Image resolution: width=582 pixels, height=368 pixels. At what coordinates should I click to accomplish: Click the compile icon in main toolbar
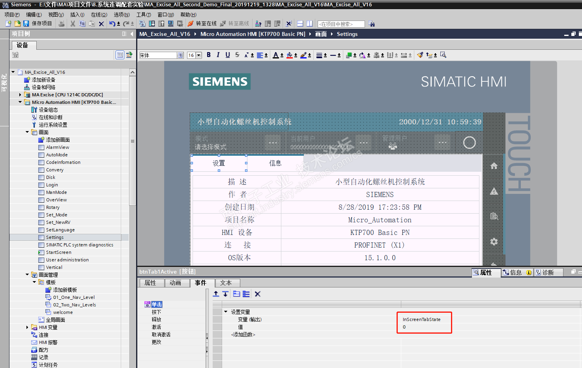[142, 24]
